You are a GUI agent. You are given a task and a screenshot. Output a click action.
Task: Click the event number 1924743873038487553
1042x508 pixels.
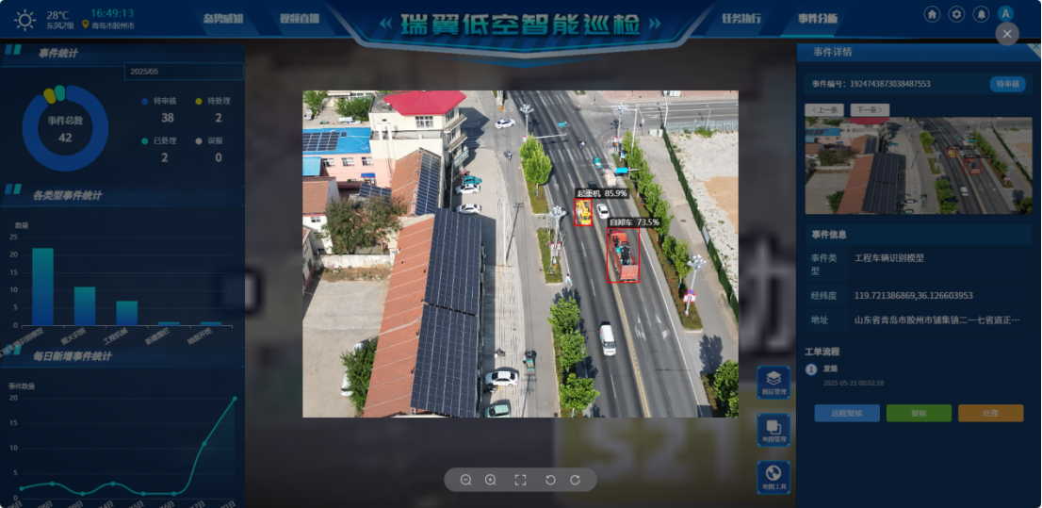point(889,84)
